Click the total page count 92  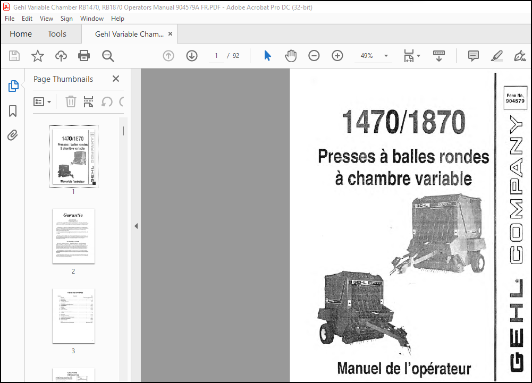point(236,56)
